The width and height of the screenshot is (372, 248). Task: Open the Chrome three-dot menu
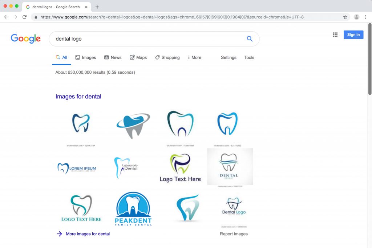coord(365,17)
